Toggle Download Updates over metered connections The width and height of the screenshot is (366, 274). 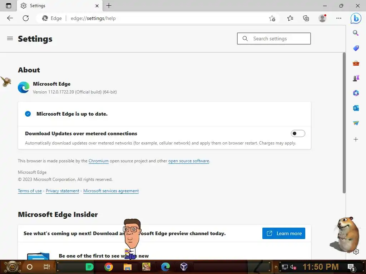[x=298, y=133]
